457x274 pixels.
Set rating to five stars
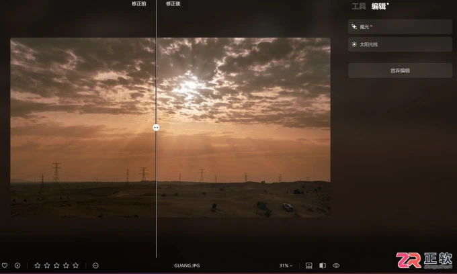pyautogui.click(x=76, y=265)
